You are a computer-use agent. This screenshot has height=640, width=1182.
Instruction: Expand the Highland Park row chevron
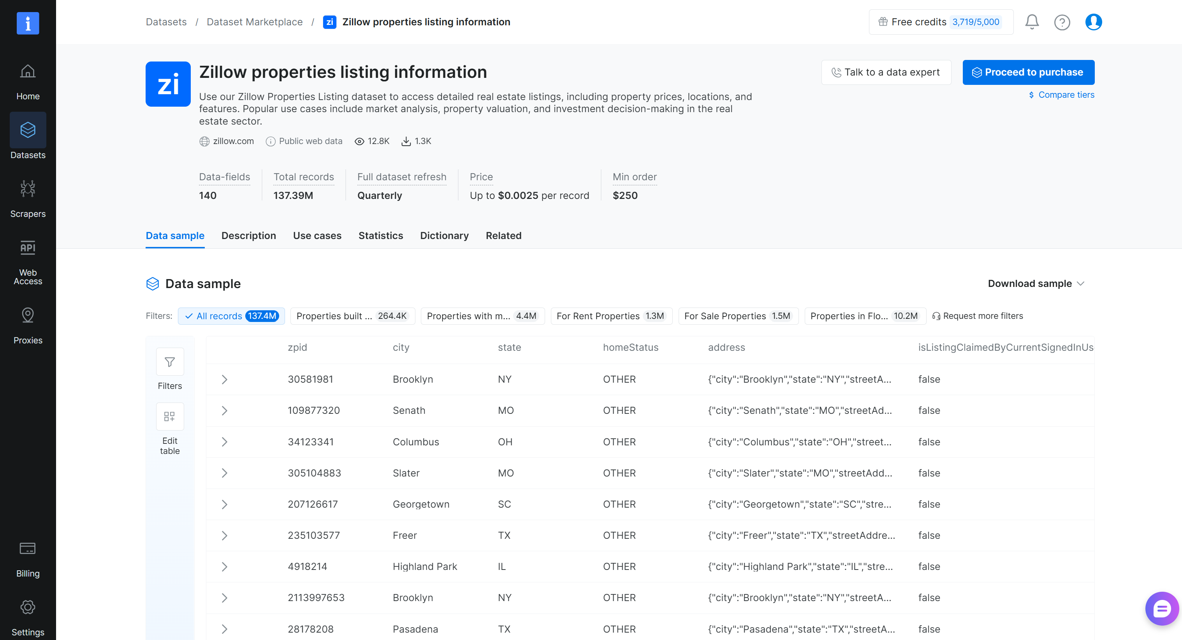pyautogui.click(x=224, y=566)
